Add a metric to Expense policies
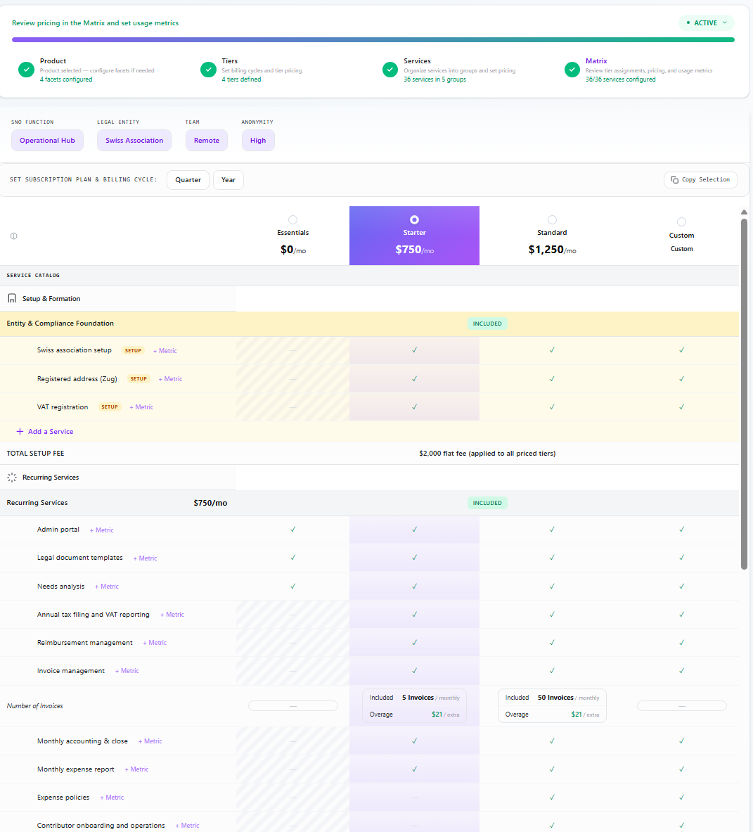This screenshot has width=753, height=832. point(111,798)
